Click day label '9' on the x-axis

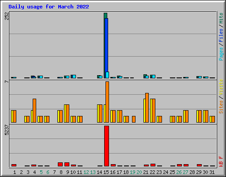[68, 172]
